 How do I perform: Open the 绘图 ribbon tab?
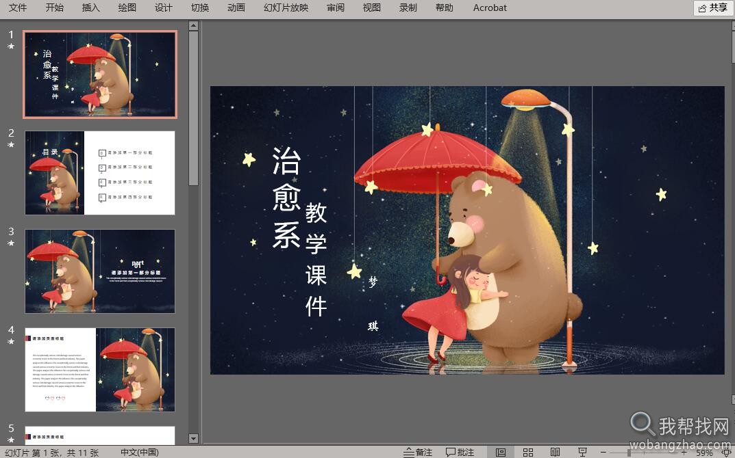tap(127, 8)
